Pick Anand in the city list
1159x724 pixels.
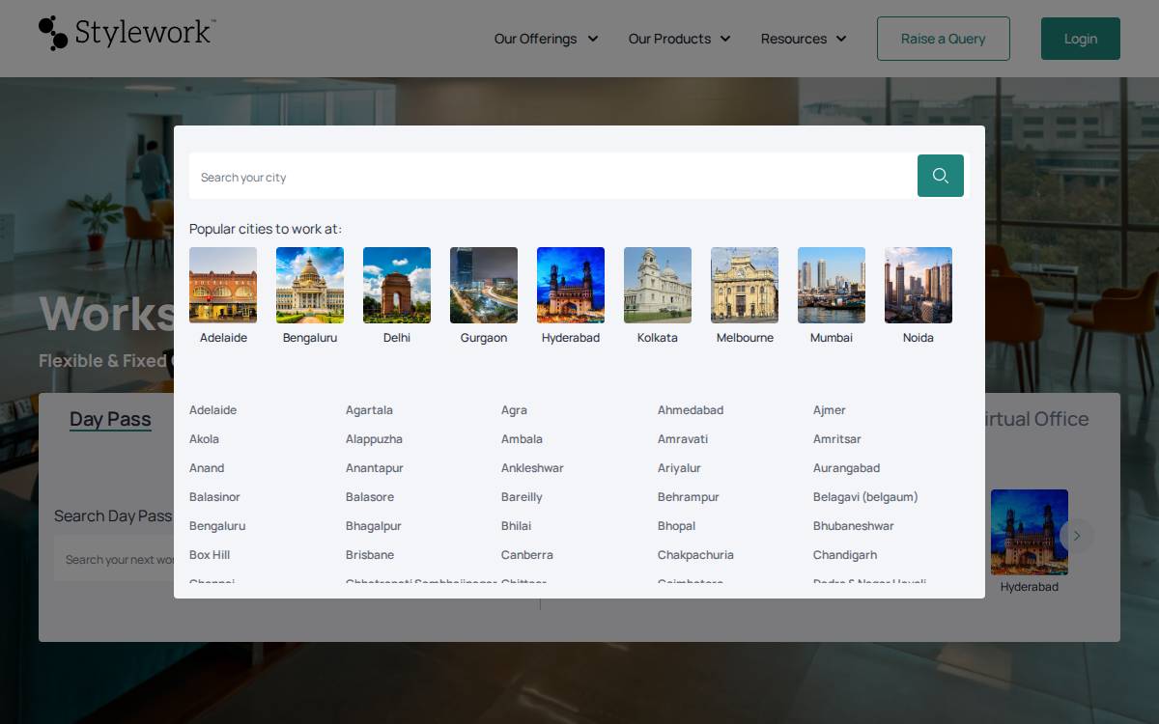tap(207, 468)
